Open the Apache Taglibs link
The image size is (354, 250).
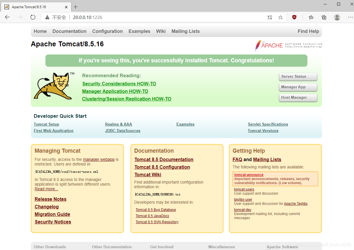tap(296, 204)
